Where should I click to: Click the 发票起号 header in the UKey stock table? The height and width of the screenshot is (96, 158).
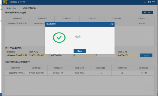coord(58,68)
